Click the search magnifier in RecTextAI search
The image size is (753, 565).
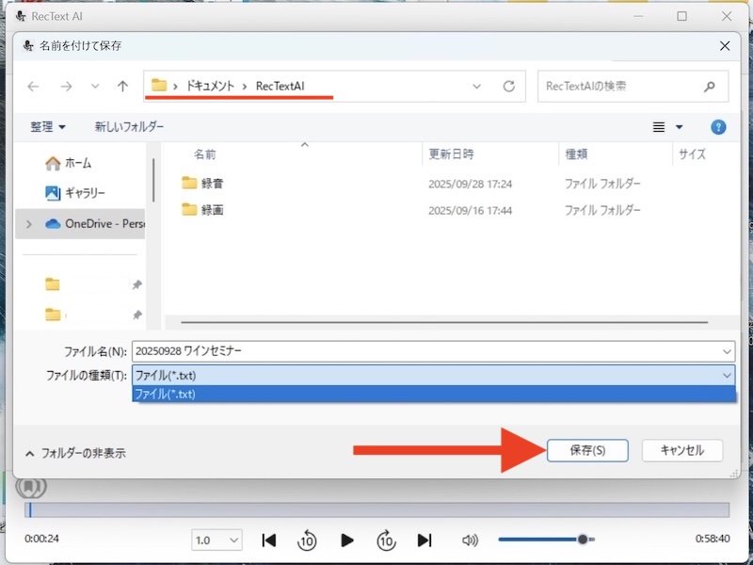710,86
